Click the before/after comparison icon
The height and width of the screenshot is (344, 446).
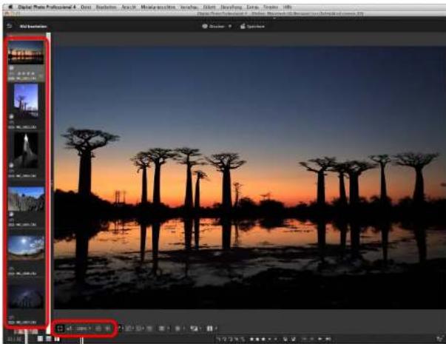click(209, 328)
